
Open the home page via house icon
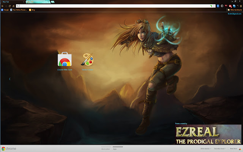click(14, 6)
